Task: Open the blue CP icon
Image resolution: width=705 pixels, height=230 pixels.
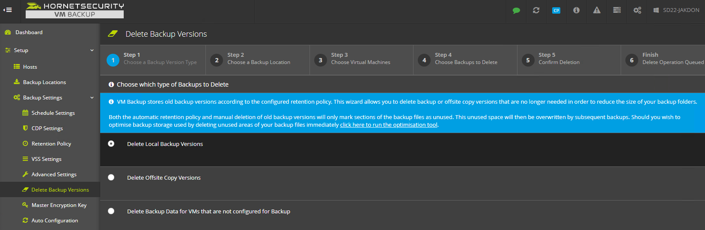Action: coord(556,10)
